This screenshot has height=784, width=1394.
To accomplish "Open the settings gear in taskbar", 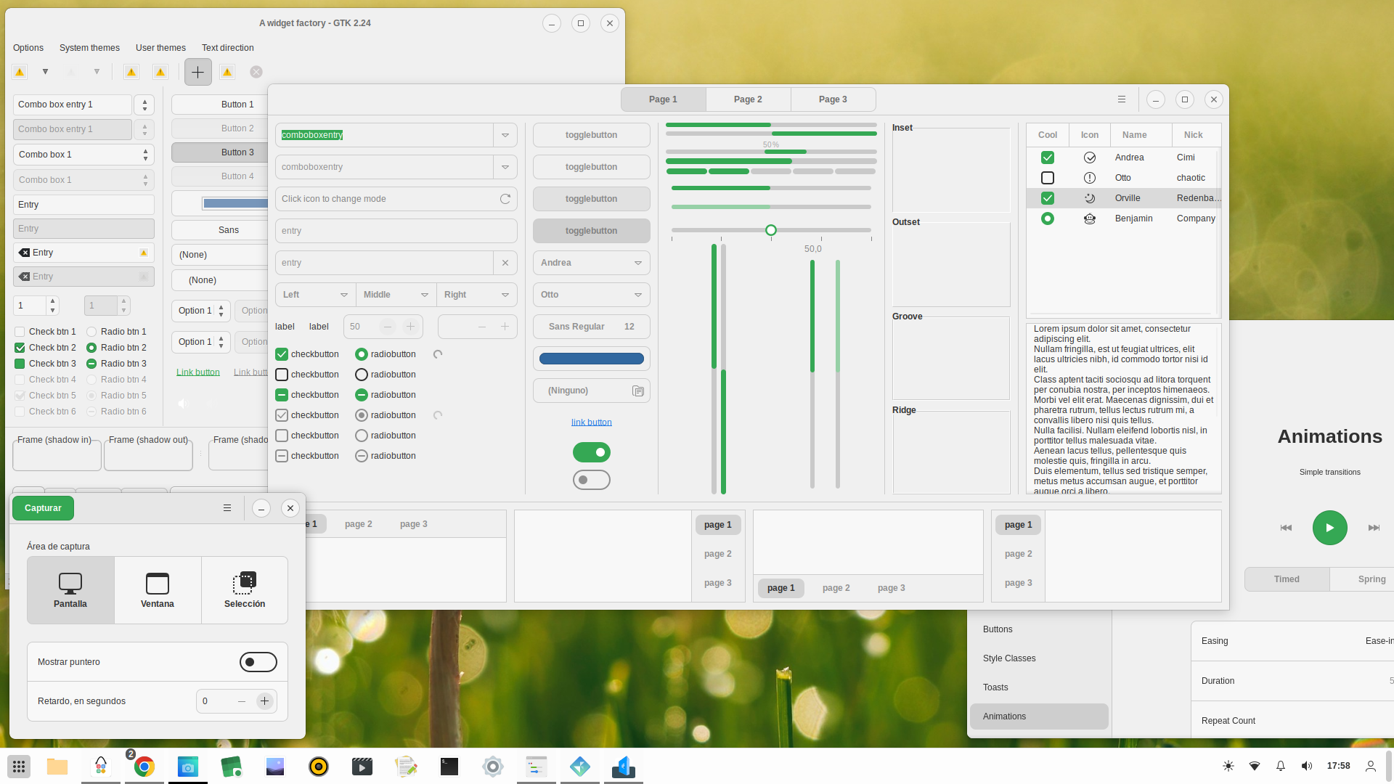I will [x=493, y=766].
